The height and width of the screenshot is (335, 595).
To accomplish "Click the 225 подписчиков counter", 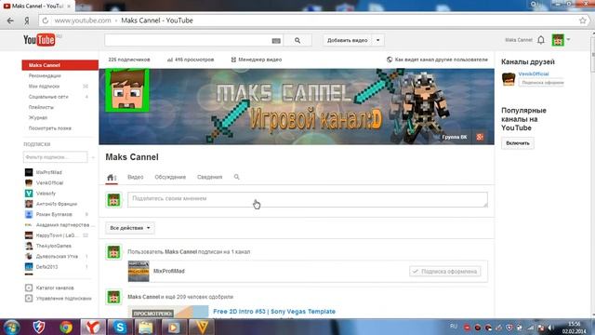I will (129, 60).
